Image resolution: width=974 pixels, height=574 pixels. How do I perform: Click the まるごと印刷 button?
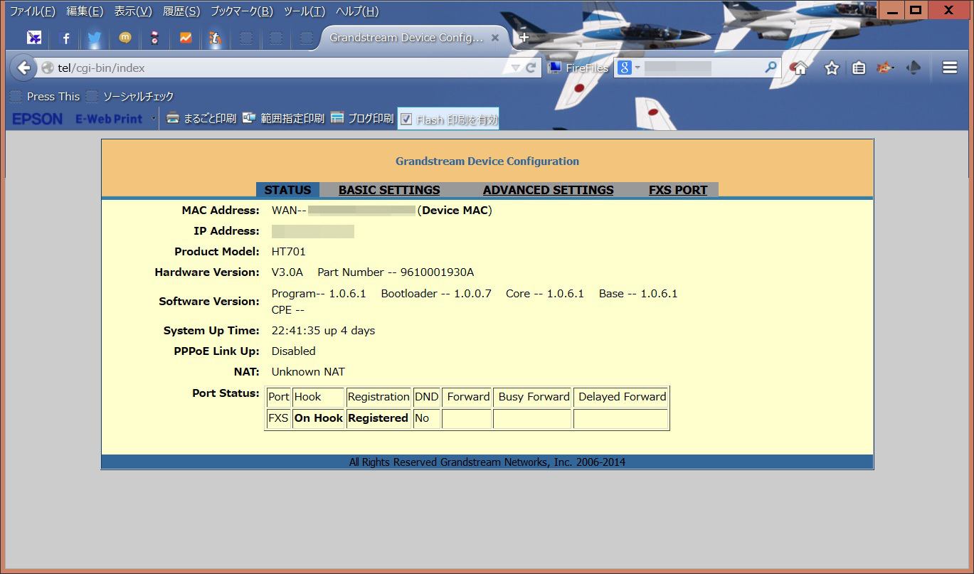coord(201,119)
